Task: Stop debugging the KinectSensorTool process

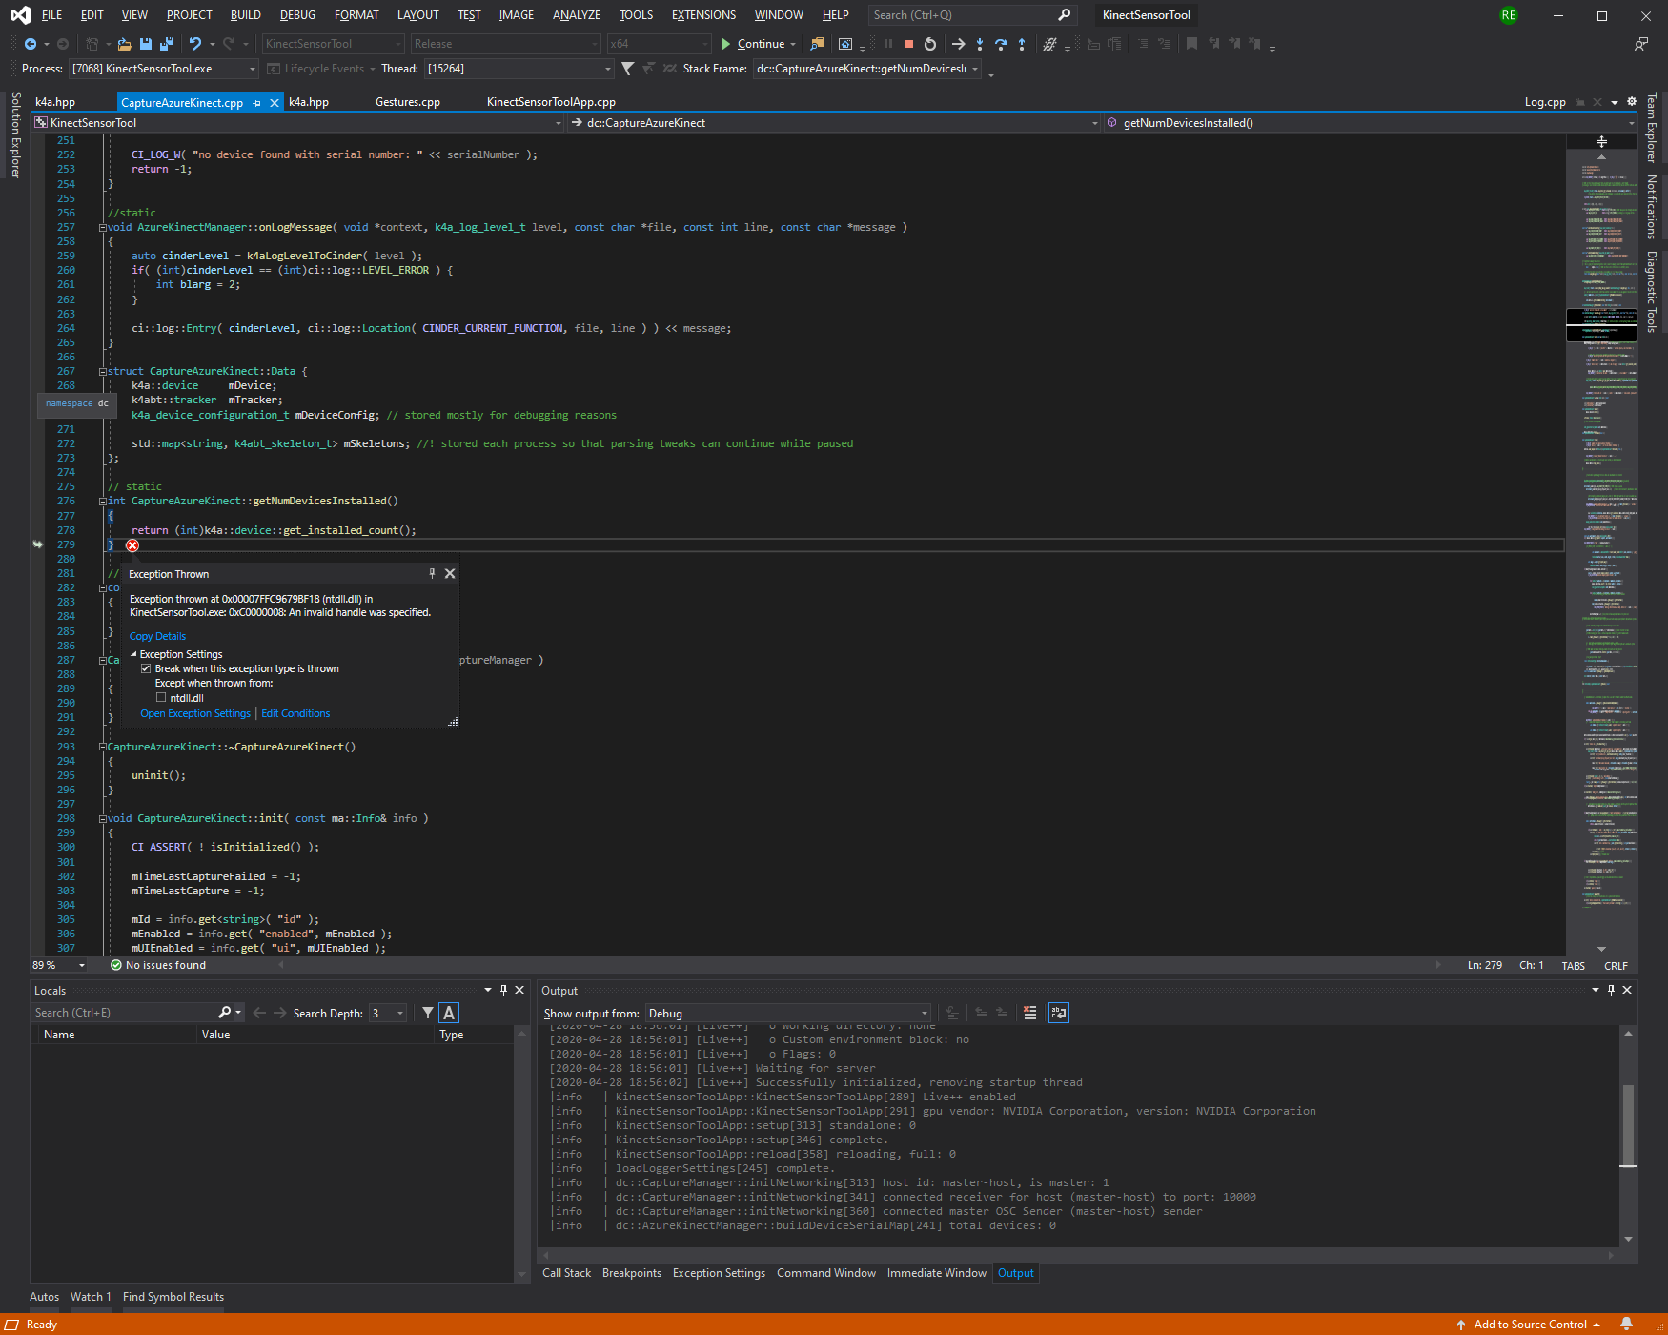Action: point(909,44)
